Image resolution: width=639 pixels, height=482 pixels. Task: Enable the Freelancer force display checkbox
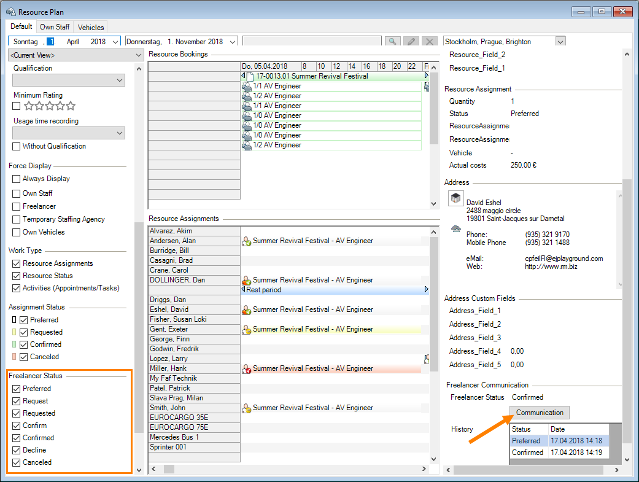pyautogui.click(x=17, y=206)
